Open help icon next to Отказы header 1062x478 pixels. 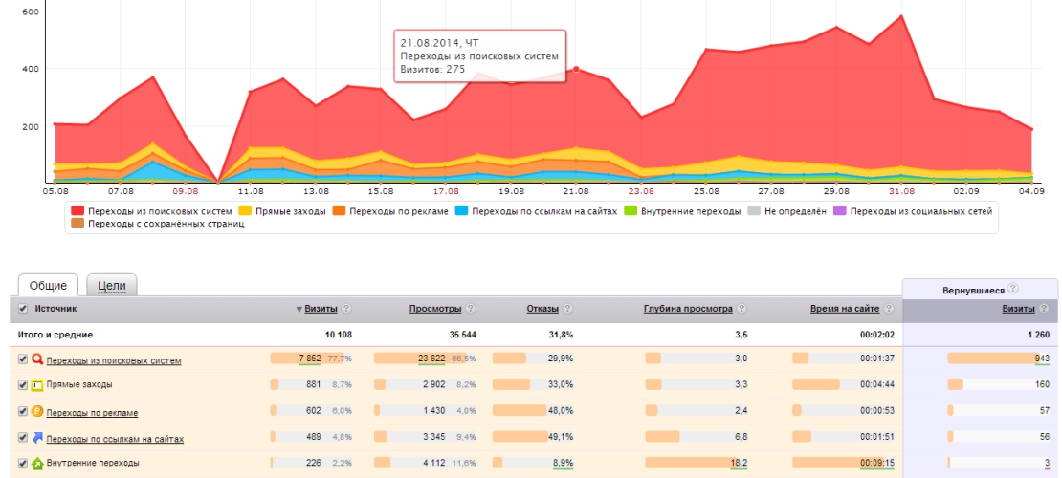click(x=567, y=309)
